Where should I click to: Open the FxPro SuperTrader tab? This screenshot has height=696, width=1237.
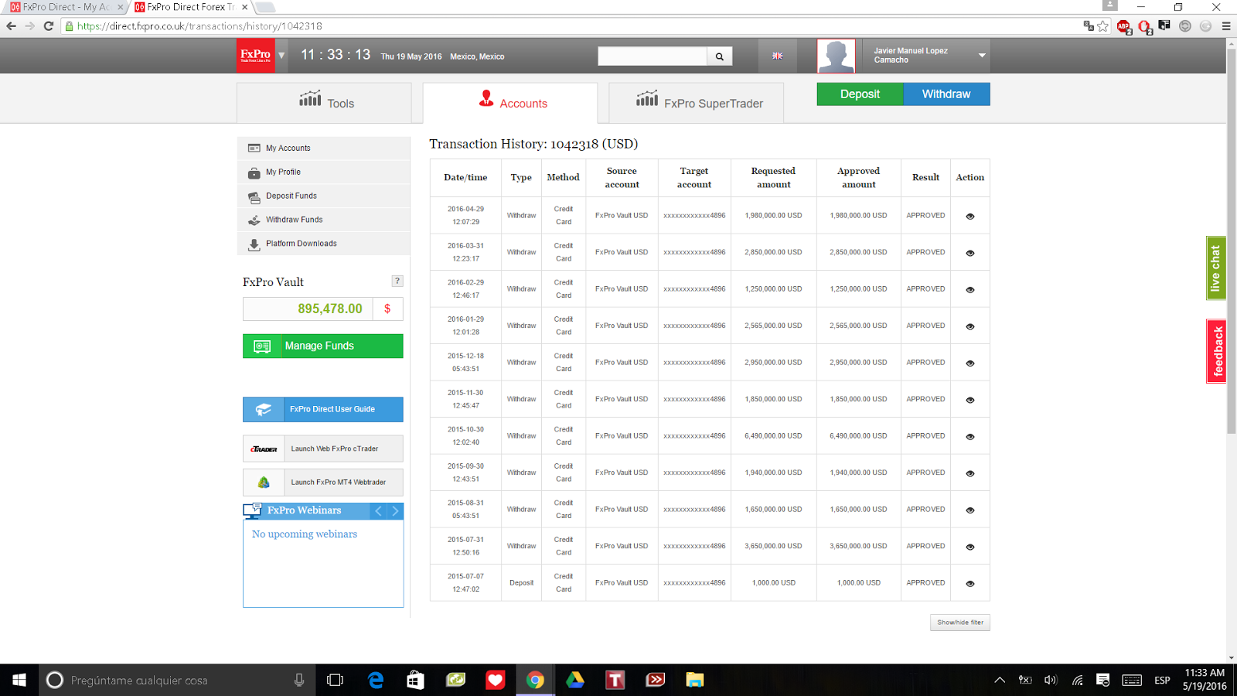[x=697, y=103]
